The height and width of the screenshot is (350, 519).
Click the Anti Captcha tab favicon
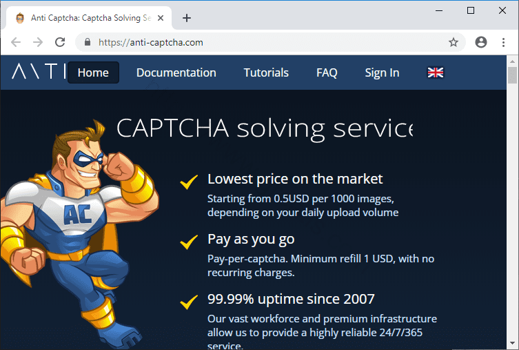tap(20, 18)
